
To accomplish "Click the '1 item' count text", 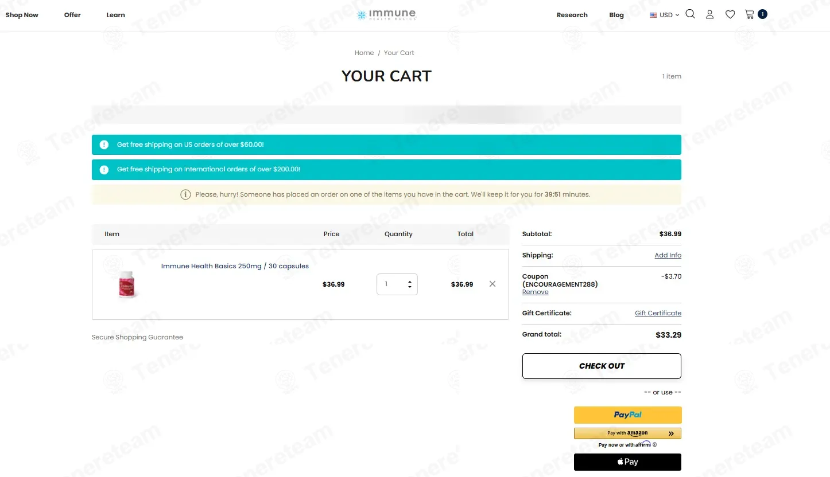I will click(x=672, y=76).
